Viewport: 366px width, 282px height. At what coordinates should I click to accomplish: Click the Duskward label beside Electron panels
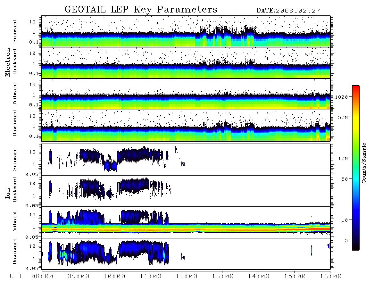(x=15, y=61)
